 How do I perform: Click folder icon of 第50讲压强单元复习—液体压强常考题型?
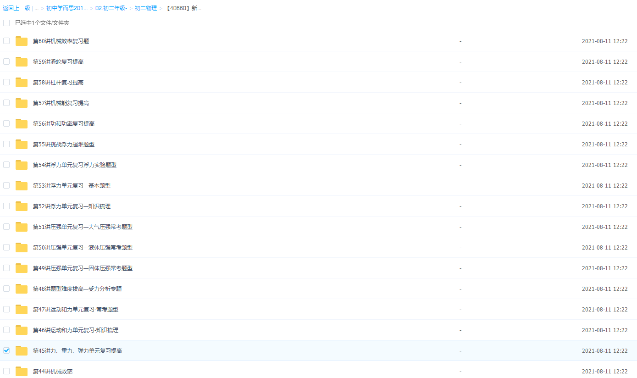22,248
